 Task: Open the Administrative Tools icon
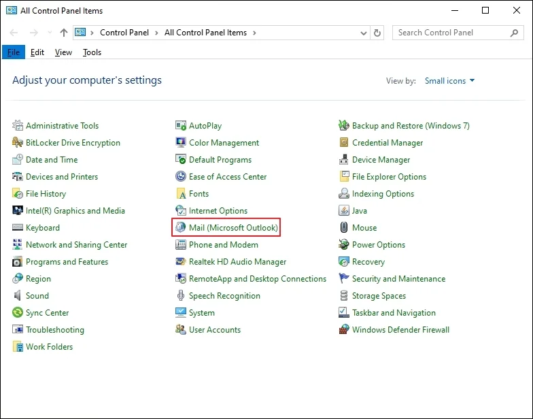click(18, 125)
